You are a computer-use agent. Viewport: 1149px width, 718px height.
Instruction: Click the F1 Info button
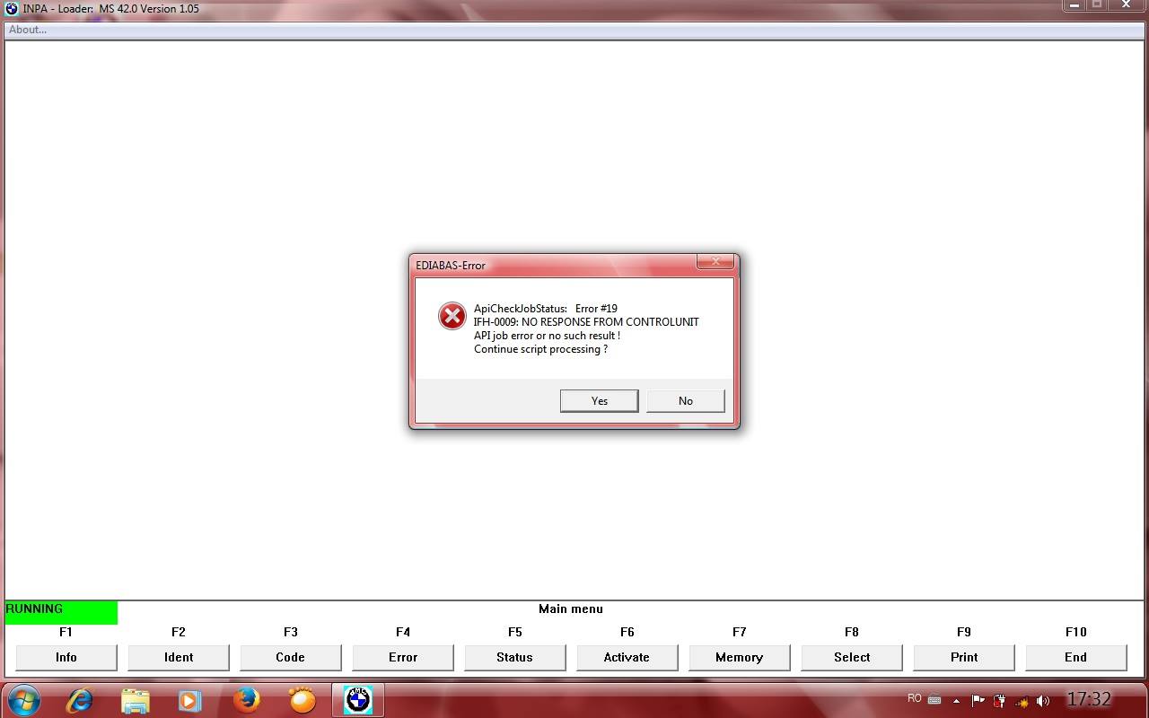tap(66, 657)
